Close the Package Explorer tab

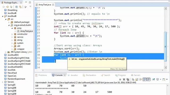pos(21,3)
